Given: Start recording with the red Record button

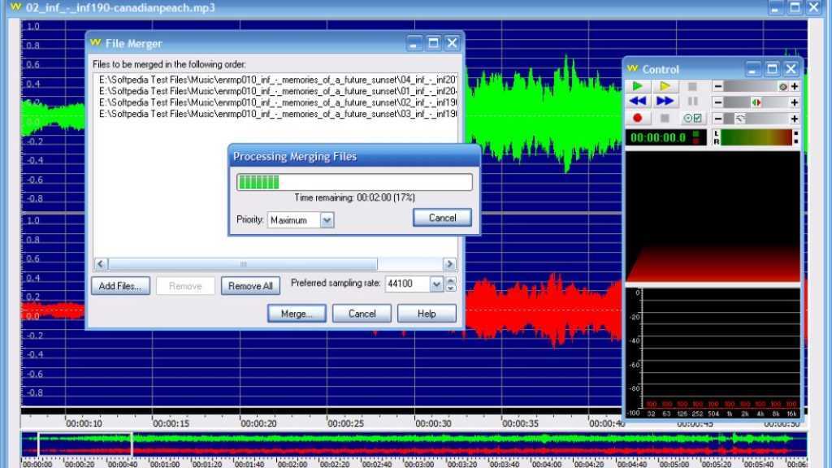Looking at the screenshot, I should (638, 119).
